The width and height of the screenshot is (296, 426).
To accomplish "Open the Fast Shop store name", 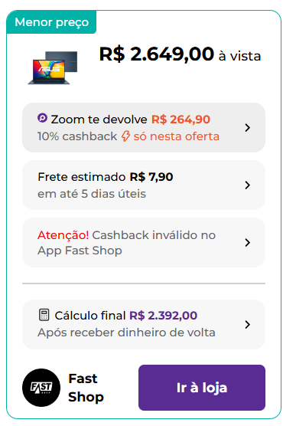I will pos(86,388).
